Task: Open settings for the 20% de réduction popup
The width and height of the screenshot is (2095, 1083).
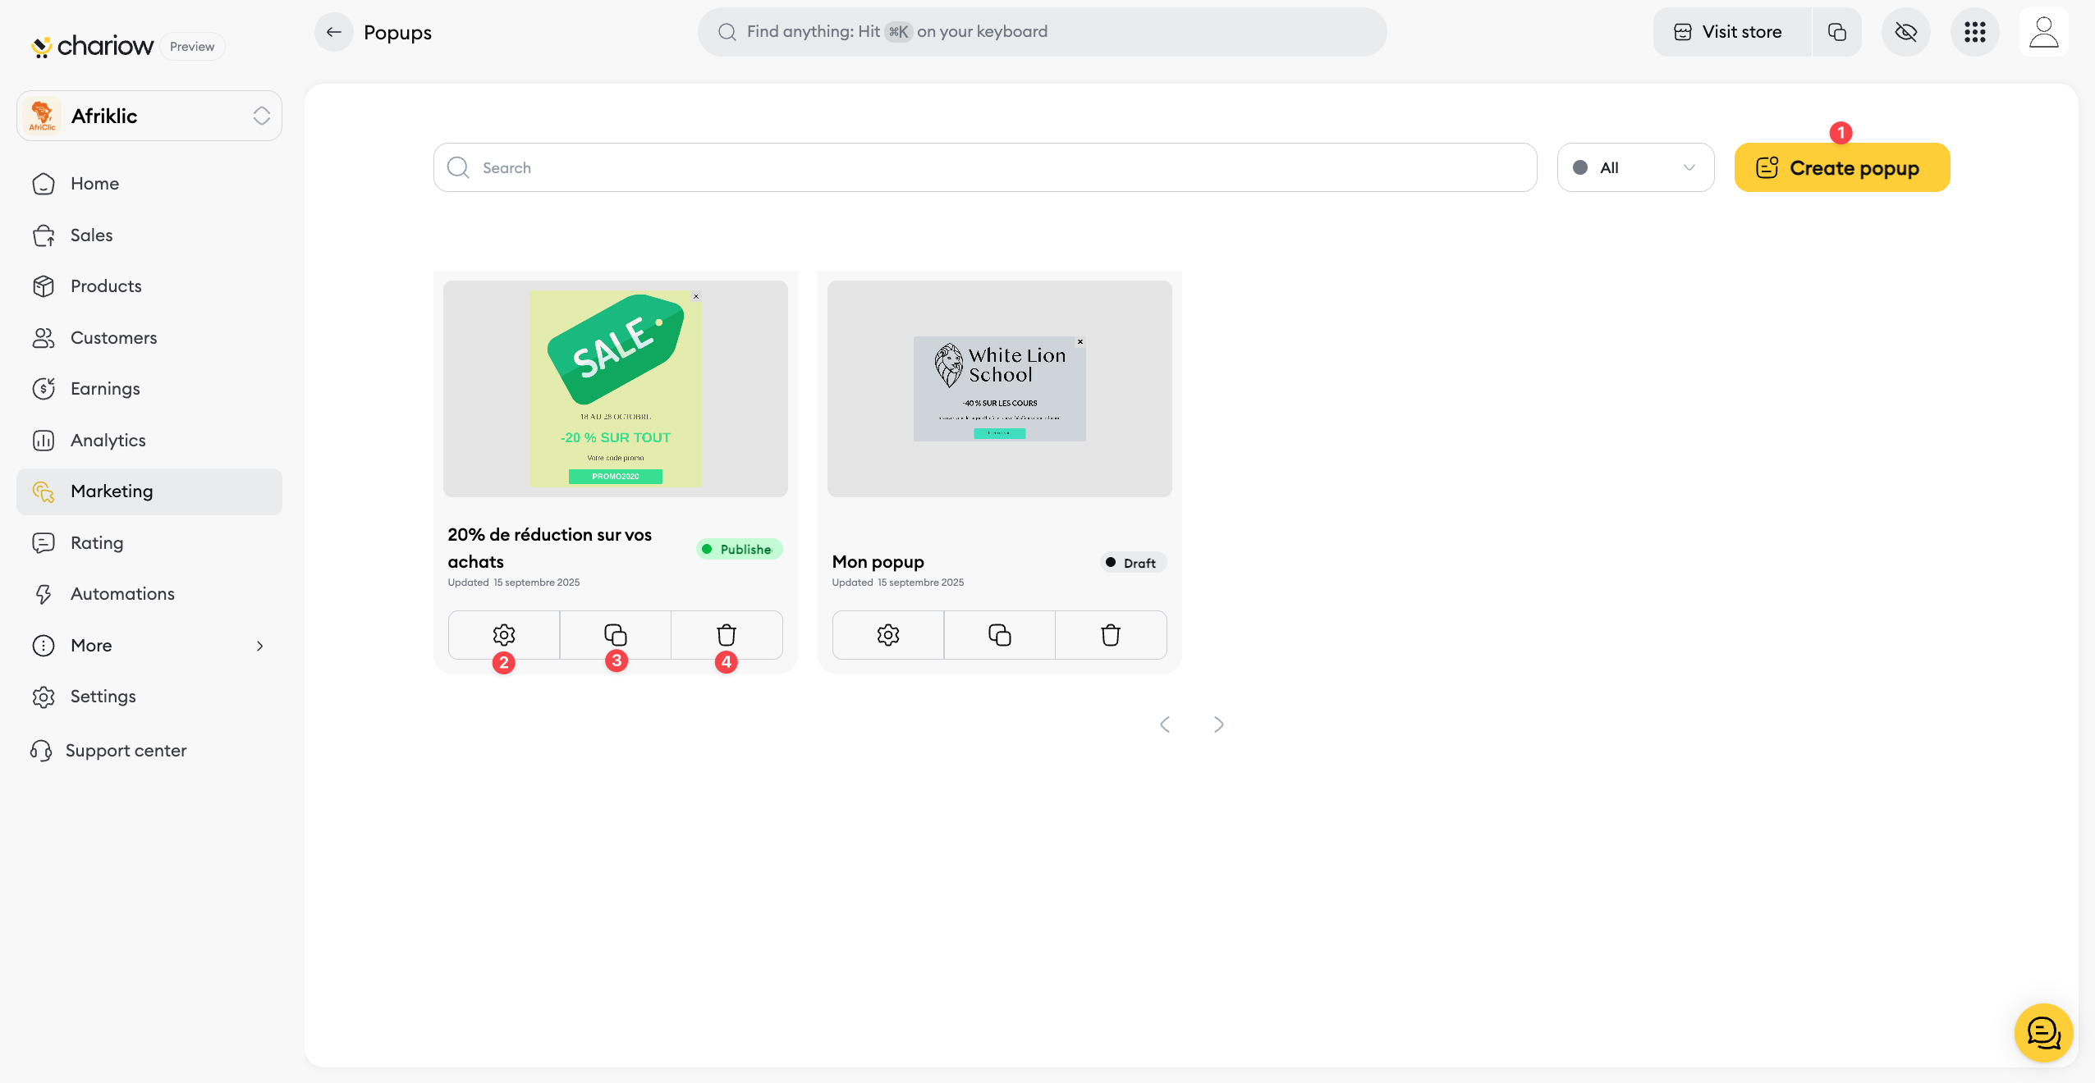Action: click(503, 634)
